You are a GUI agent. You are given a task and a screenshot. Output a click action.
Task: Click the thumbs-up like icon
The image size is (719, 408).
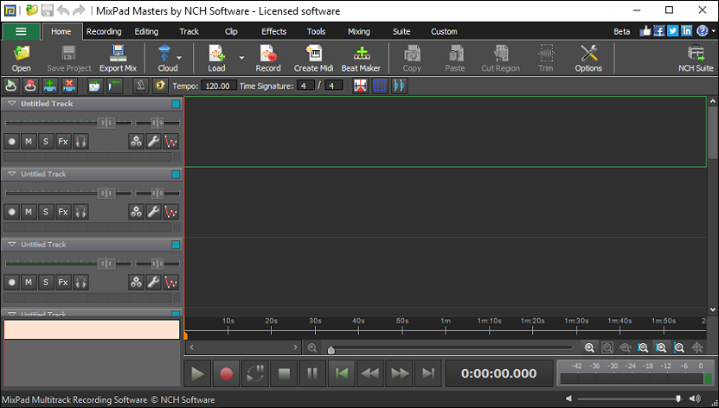tap(645, 31)
